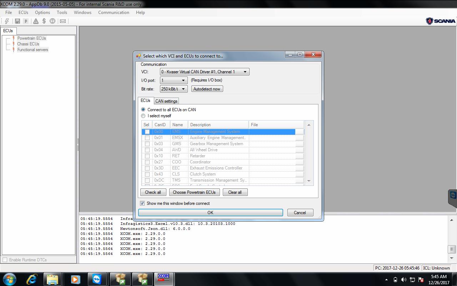Check the GMS row checkbox

(147, 144)
